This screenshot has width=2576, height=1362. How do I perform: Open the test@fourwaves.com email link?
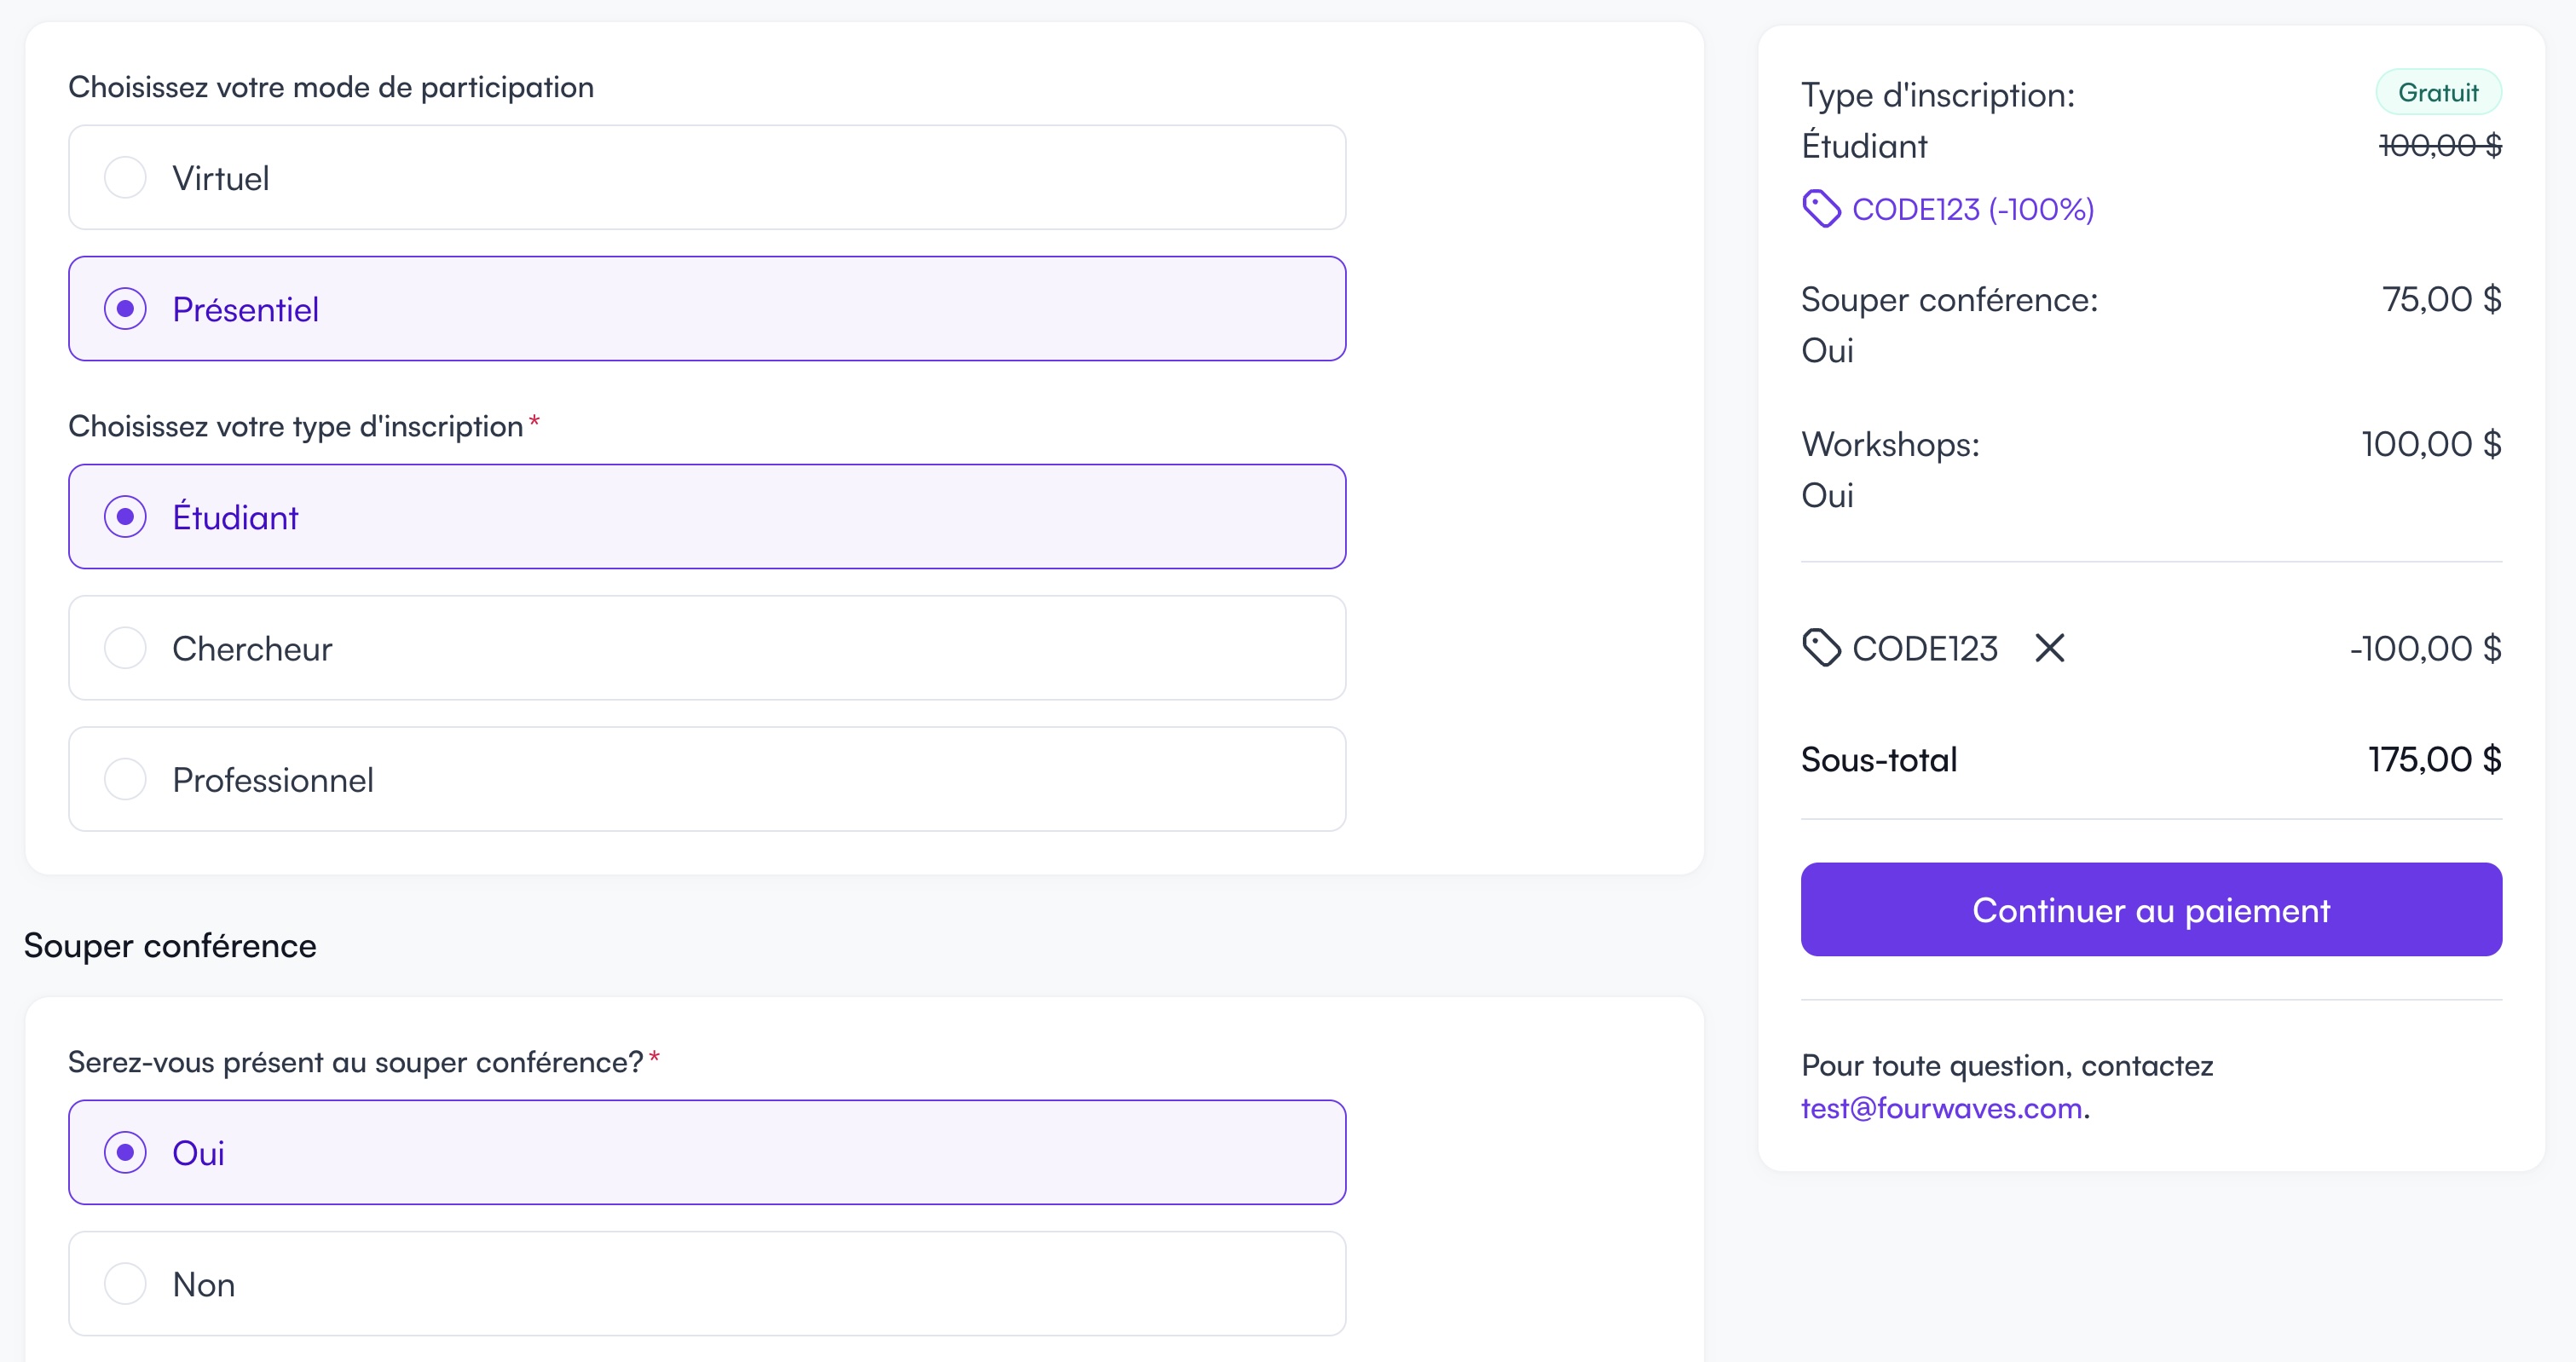click(1941, 1108)
